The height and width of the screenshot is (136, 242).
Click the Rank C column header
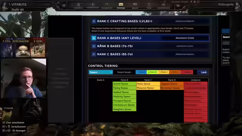148,80
